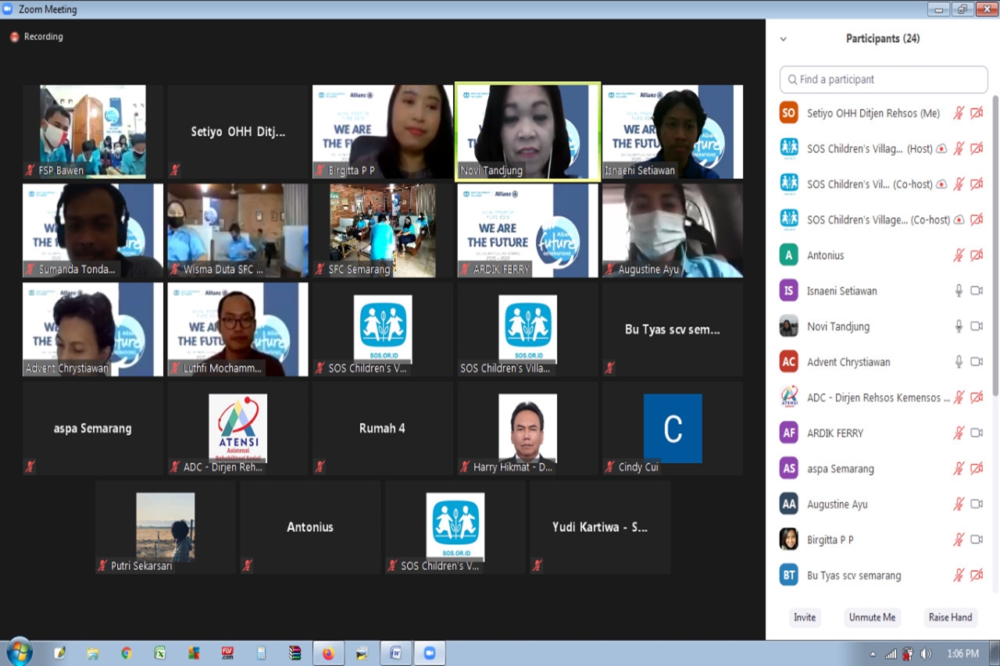
Task: Click the Invite button
Action: pyautogui.click(x=805, y=617)
